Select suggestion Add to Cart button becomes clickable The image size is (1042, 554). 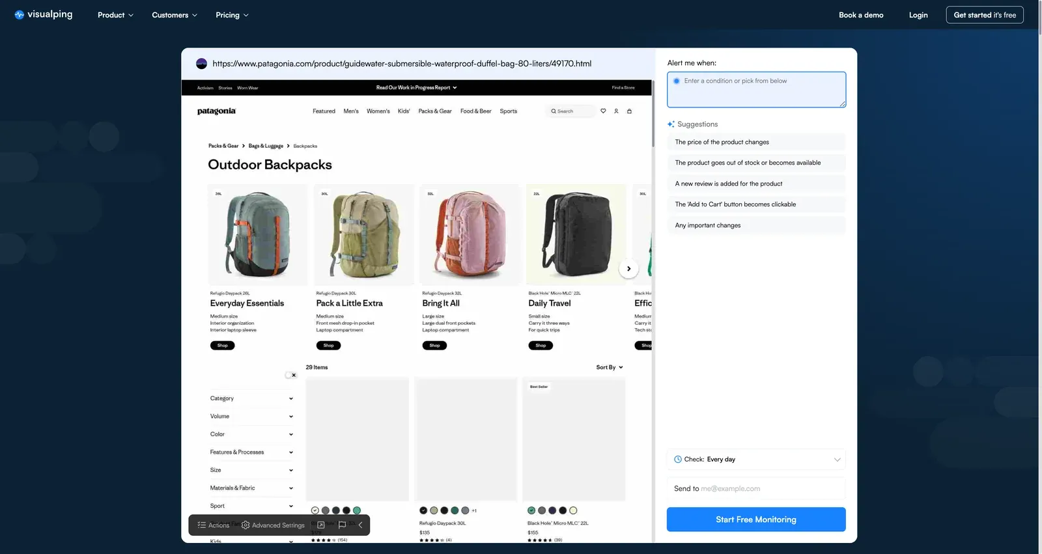756,204
